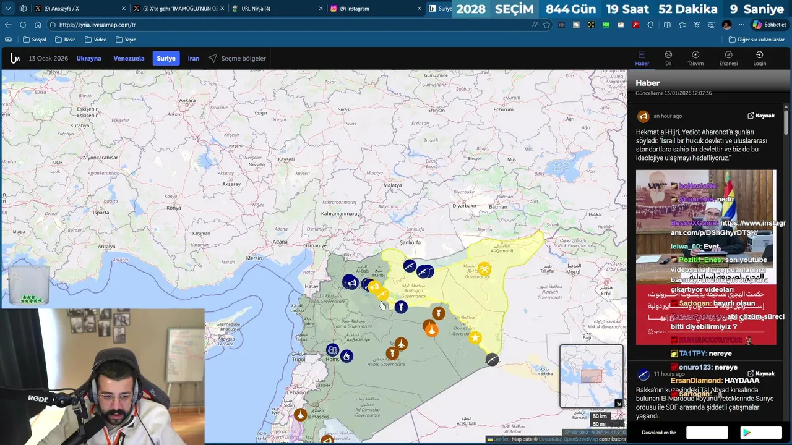Open the gray rifle marker at Iraqi border
Screen dimensions: 792x445
492,359
